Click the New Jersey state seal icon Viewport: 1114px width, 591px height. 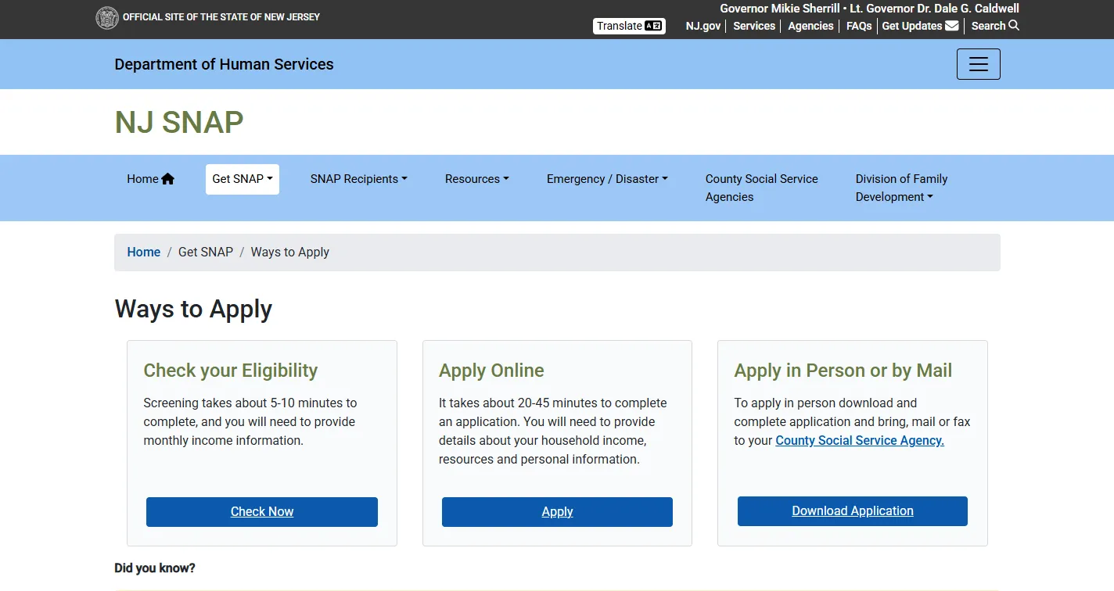click(106, 17)
